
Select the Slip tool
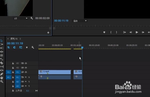coord(2,67)
